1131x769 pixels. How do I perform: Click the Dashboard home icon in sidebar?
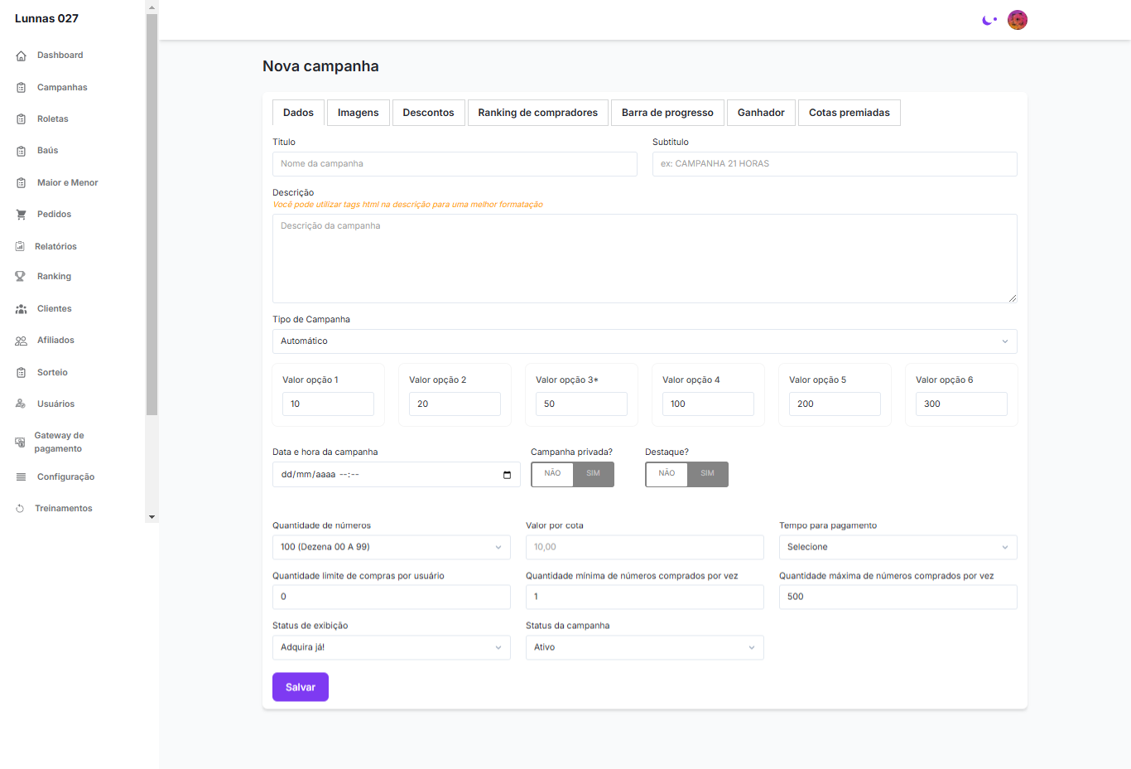pyautogui.click(x=22, y=56)
